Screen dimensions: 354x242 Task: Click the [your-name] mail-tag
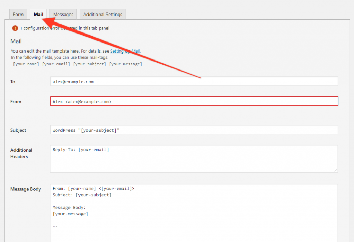[x=26, y=64]
